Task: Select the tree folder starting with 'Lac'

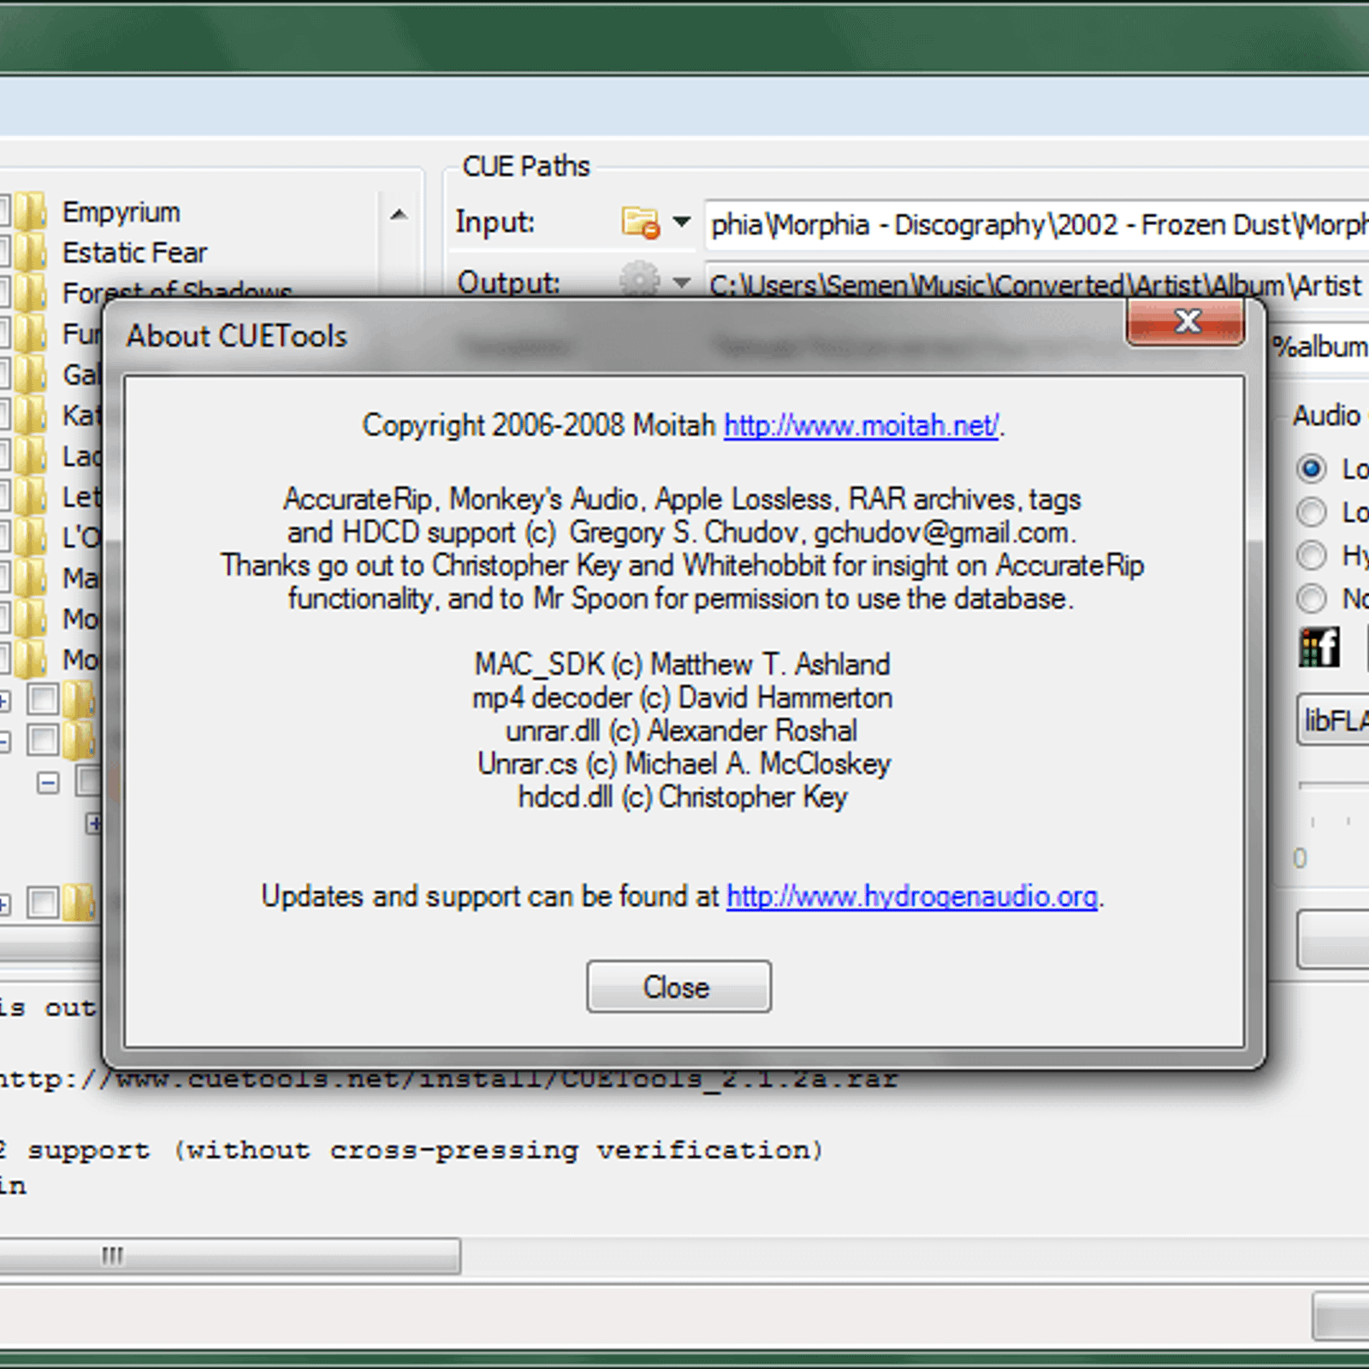Action: (x=81, y=456)
